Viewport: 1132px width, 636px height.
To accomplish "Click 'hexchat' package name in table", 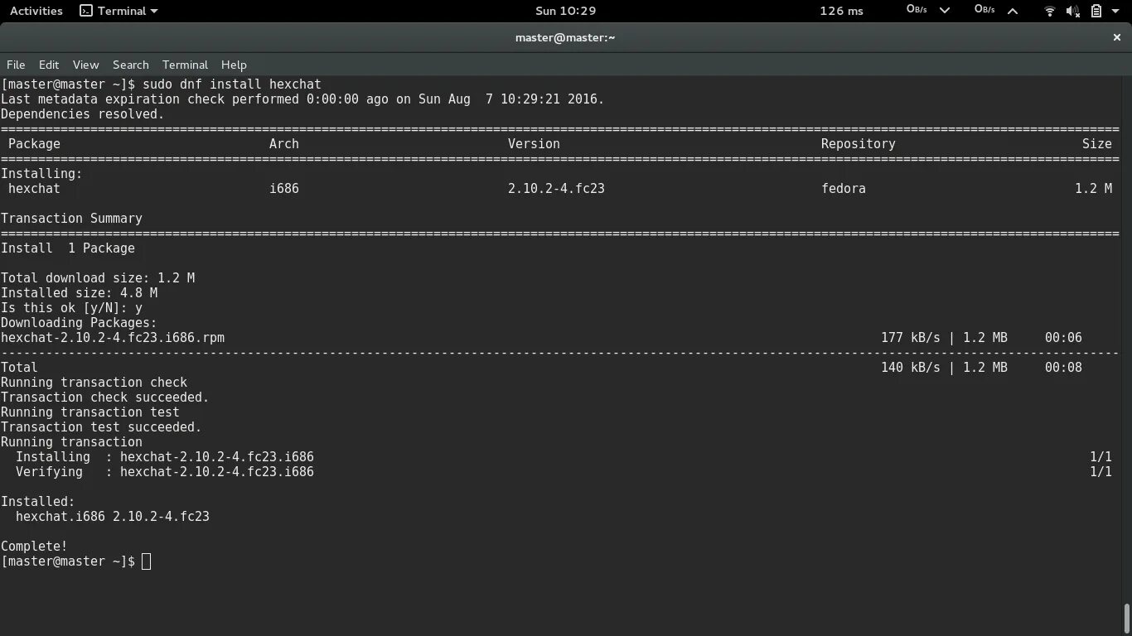I will tap(34, 189).
